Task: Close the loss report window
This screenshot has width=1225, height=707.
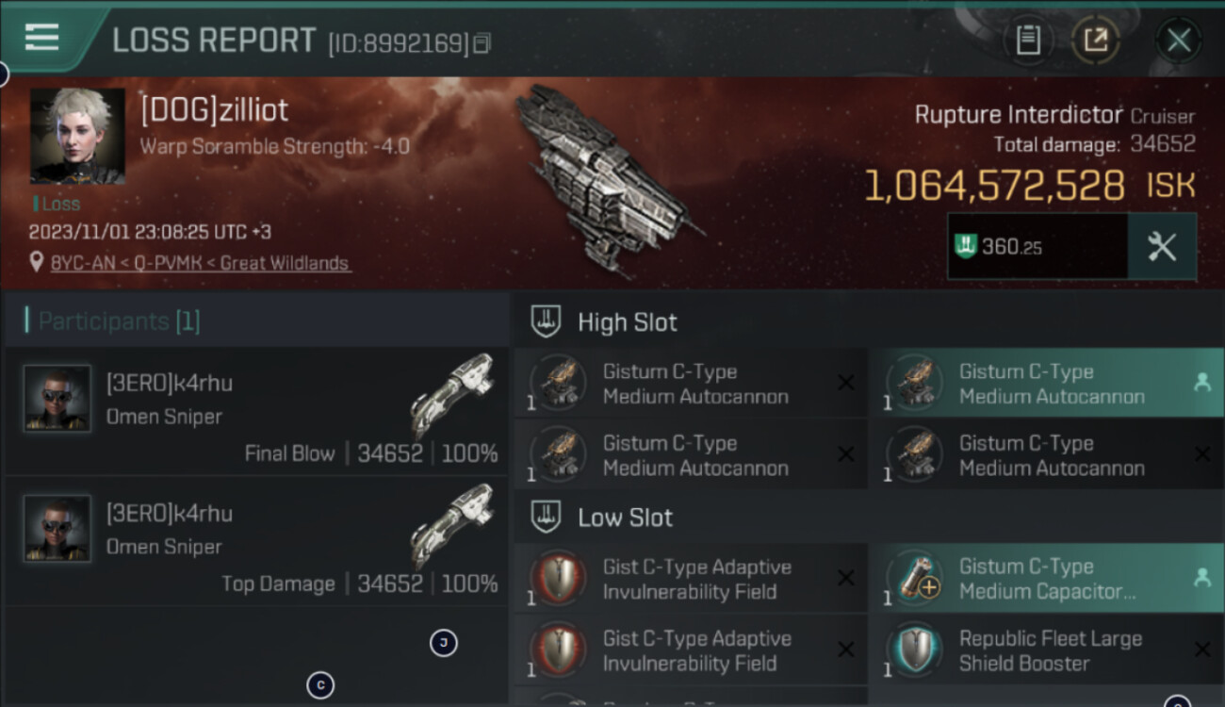Action: [x=1179, y=41]
